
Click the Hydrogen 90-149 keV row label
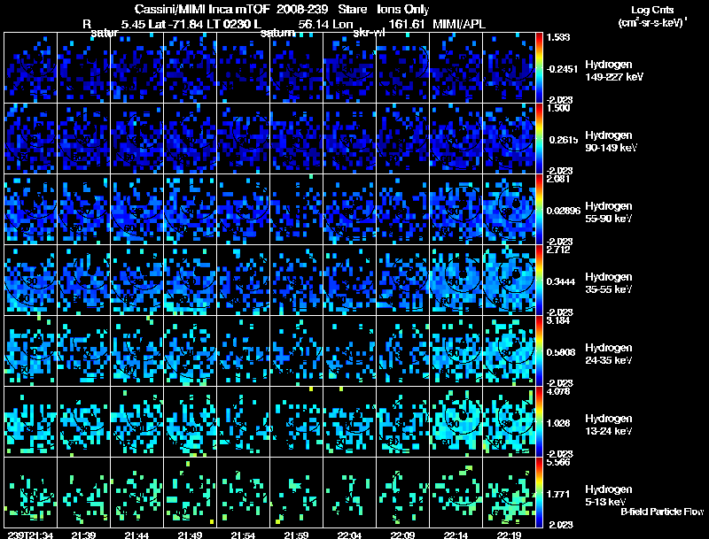pyautogui.click(x=612, y=142)
